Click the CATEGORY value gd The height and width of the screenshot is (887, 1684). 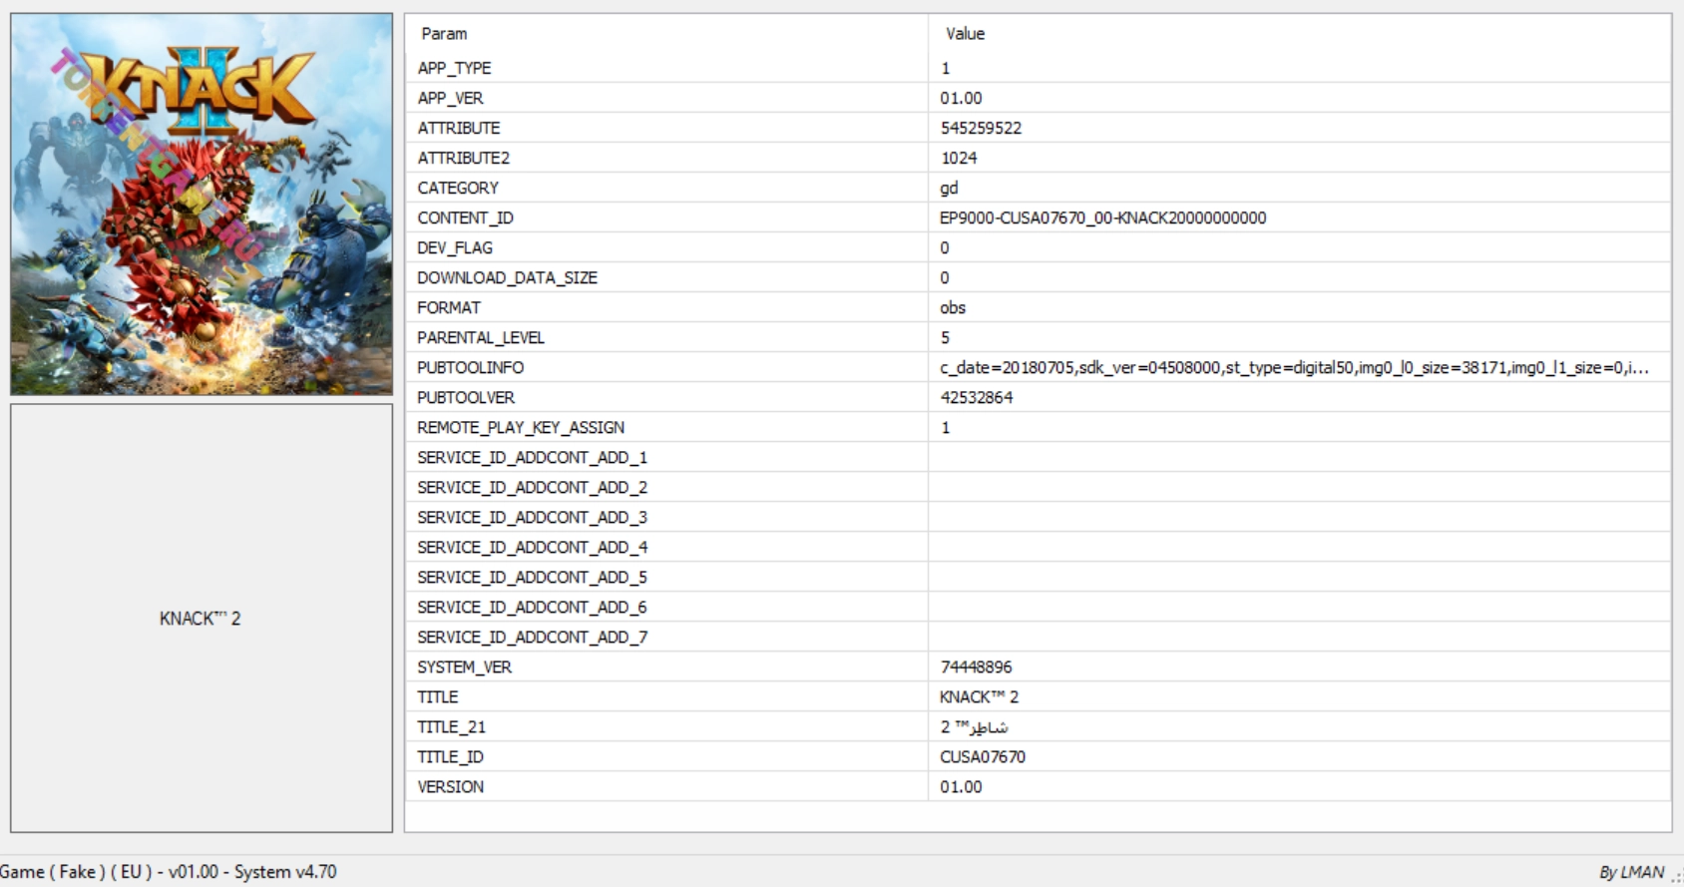click(x=949, y=188)
